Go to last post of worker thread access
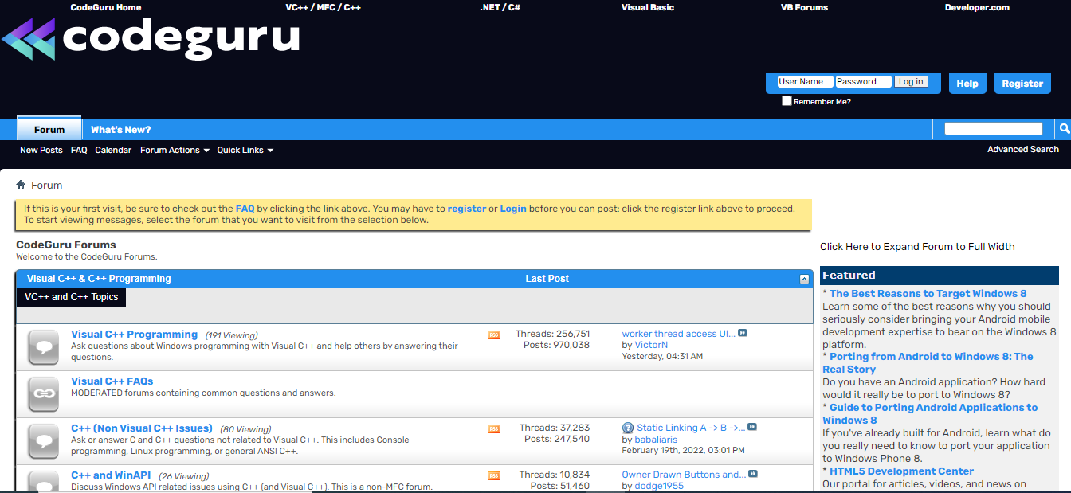1071x493 pixels. [743, 333]
